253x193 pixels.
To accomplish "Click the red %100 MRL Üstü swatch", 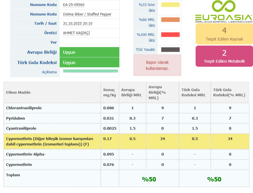I will [x=170, y=35].
